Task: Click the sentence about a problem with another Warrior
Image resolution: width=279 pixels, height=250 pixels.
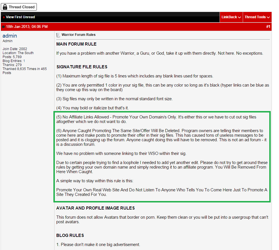Action: point(160,53)
